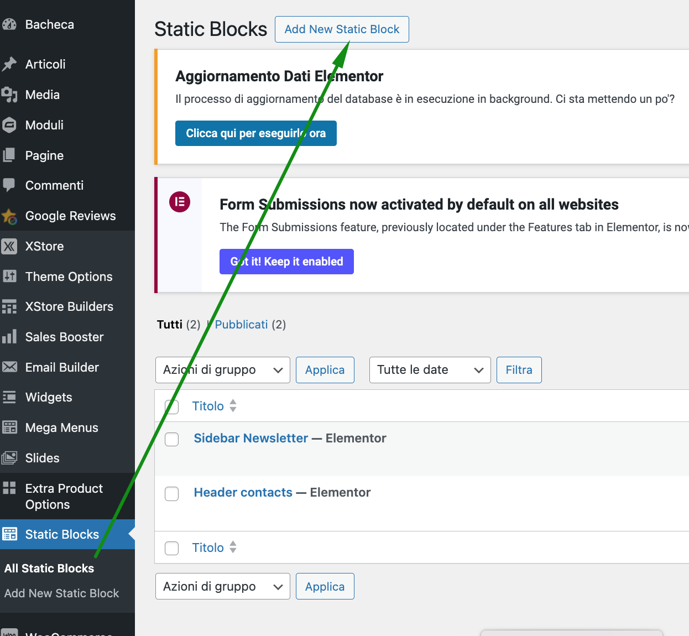
Task: Open the Media menu item
Action: click(x=43, y=95)
